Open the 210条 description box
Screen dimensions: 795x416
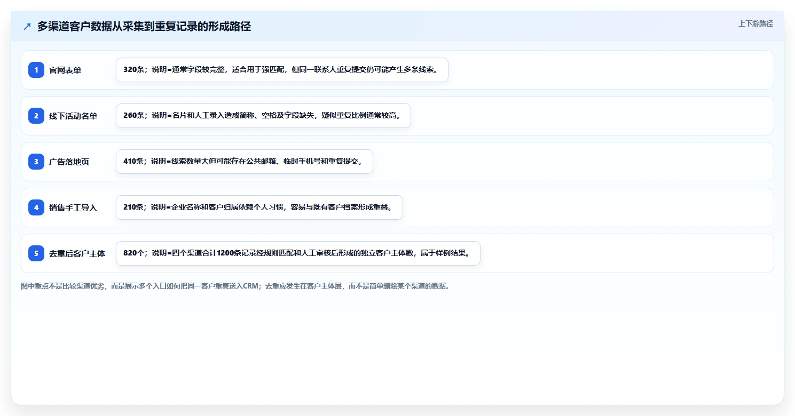(x=259, y=207)
